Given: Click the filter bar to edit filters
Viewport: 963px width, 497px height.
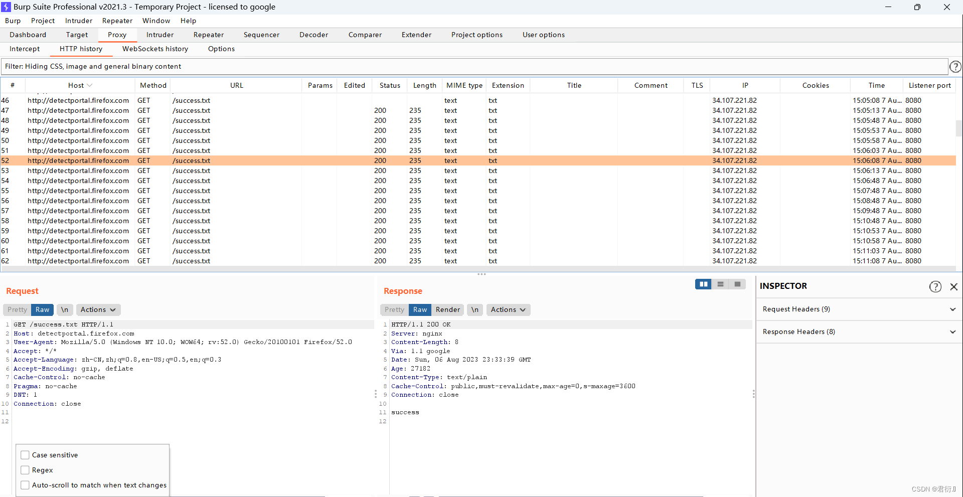Looking at the screenshot, I should 474,67.
